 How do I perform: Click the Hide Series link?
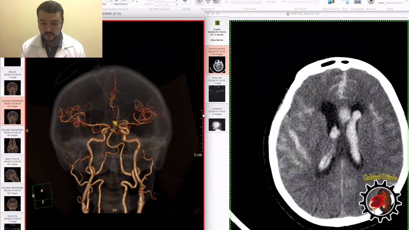(217, 40)
